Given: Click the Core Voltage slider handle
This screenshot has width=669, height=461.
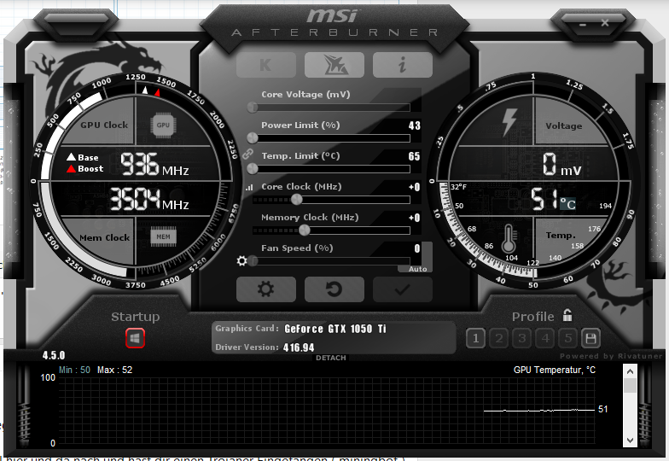Looking at the screenshot, I should 253,108.
